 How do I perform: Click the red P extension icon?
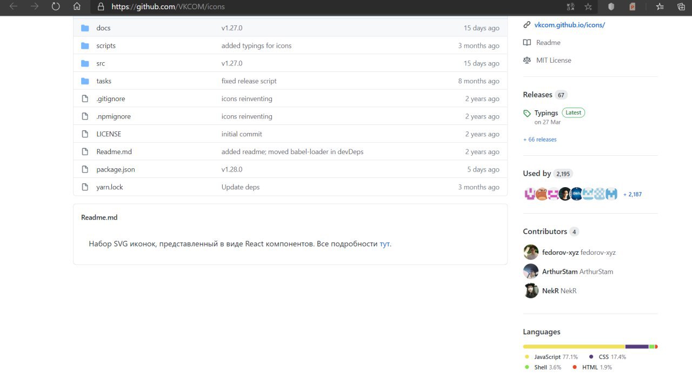click(633, 7)
